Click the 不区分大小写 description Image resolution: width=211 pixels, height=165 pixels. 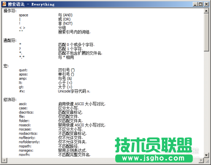click(70, 129)
